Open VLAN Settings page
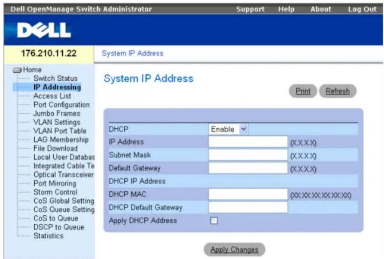 (57, 122)
